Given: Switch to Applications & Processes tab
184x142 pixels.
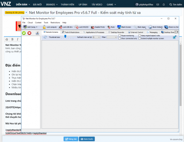Looking at the screenshot, I should [x=94, y=32].
